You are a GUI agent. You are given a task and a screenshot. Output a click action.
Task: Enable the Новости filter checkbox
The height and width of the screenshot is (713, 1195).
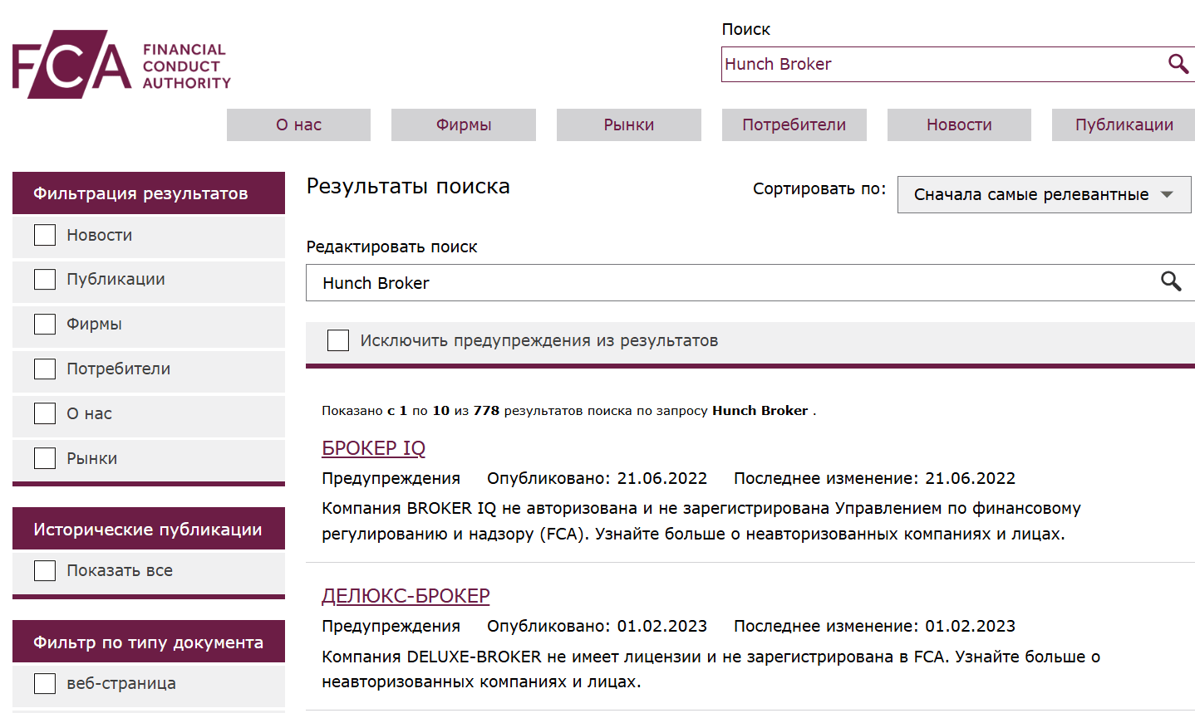[x=44, y=235]
